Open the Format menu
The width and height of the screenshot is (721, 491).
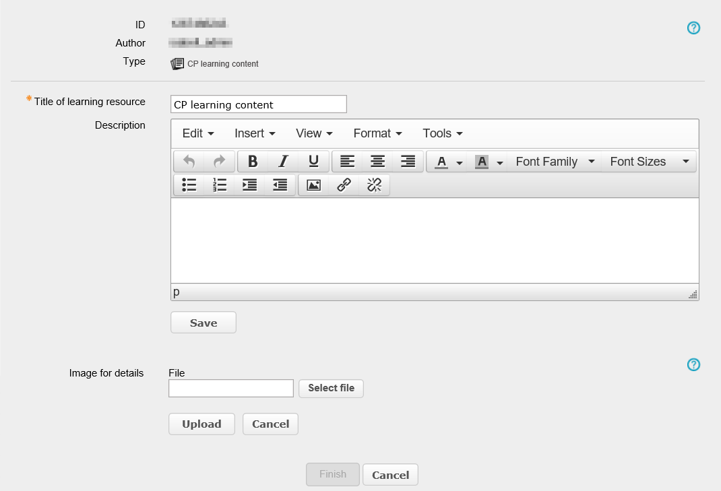(x=377, y=133)
